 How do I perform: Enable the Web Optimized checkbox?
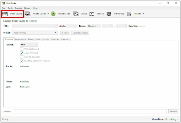22,49
